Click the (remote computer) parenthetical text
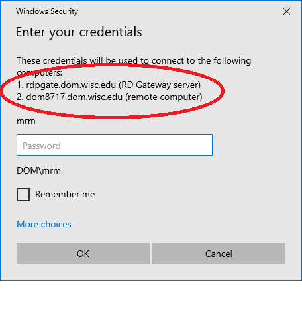Image resolution: width=302 pixels, height=314 pixels. (164, 97)
